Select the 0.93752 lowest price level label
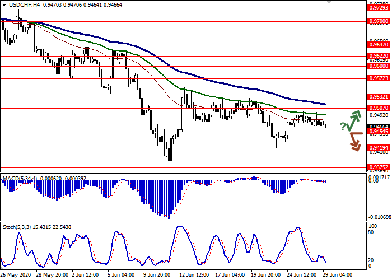Viewport: 392px width, 280px height. click(x=377, y=167)
